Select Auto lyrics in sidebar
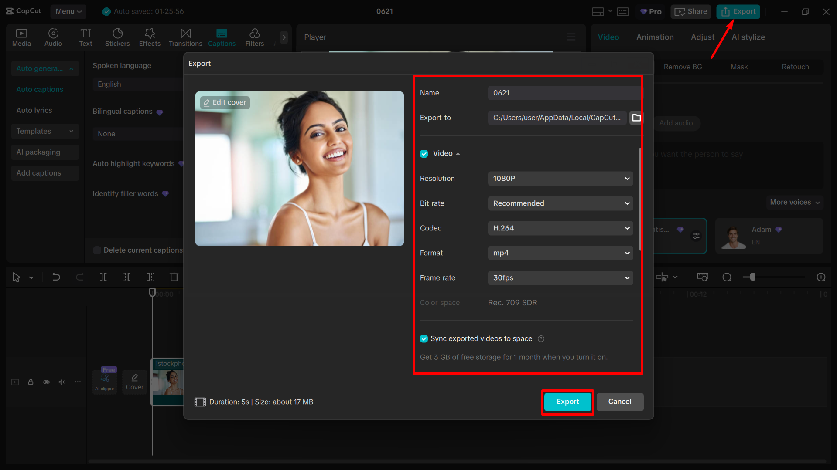The height and width of the screenshot is (470, 837). [34, 110]
